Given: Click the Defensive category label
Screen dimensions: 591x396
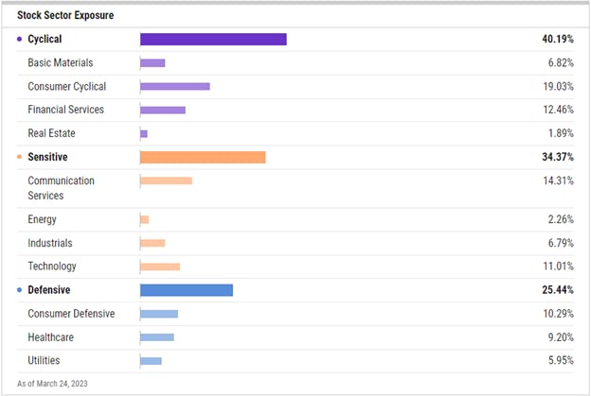Looking at the screenshot, I should tap(49, 290).
